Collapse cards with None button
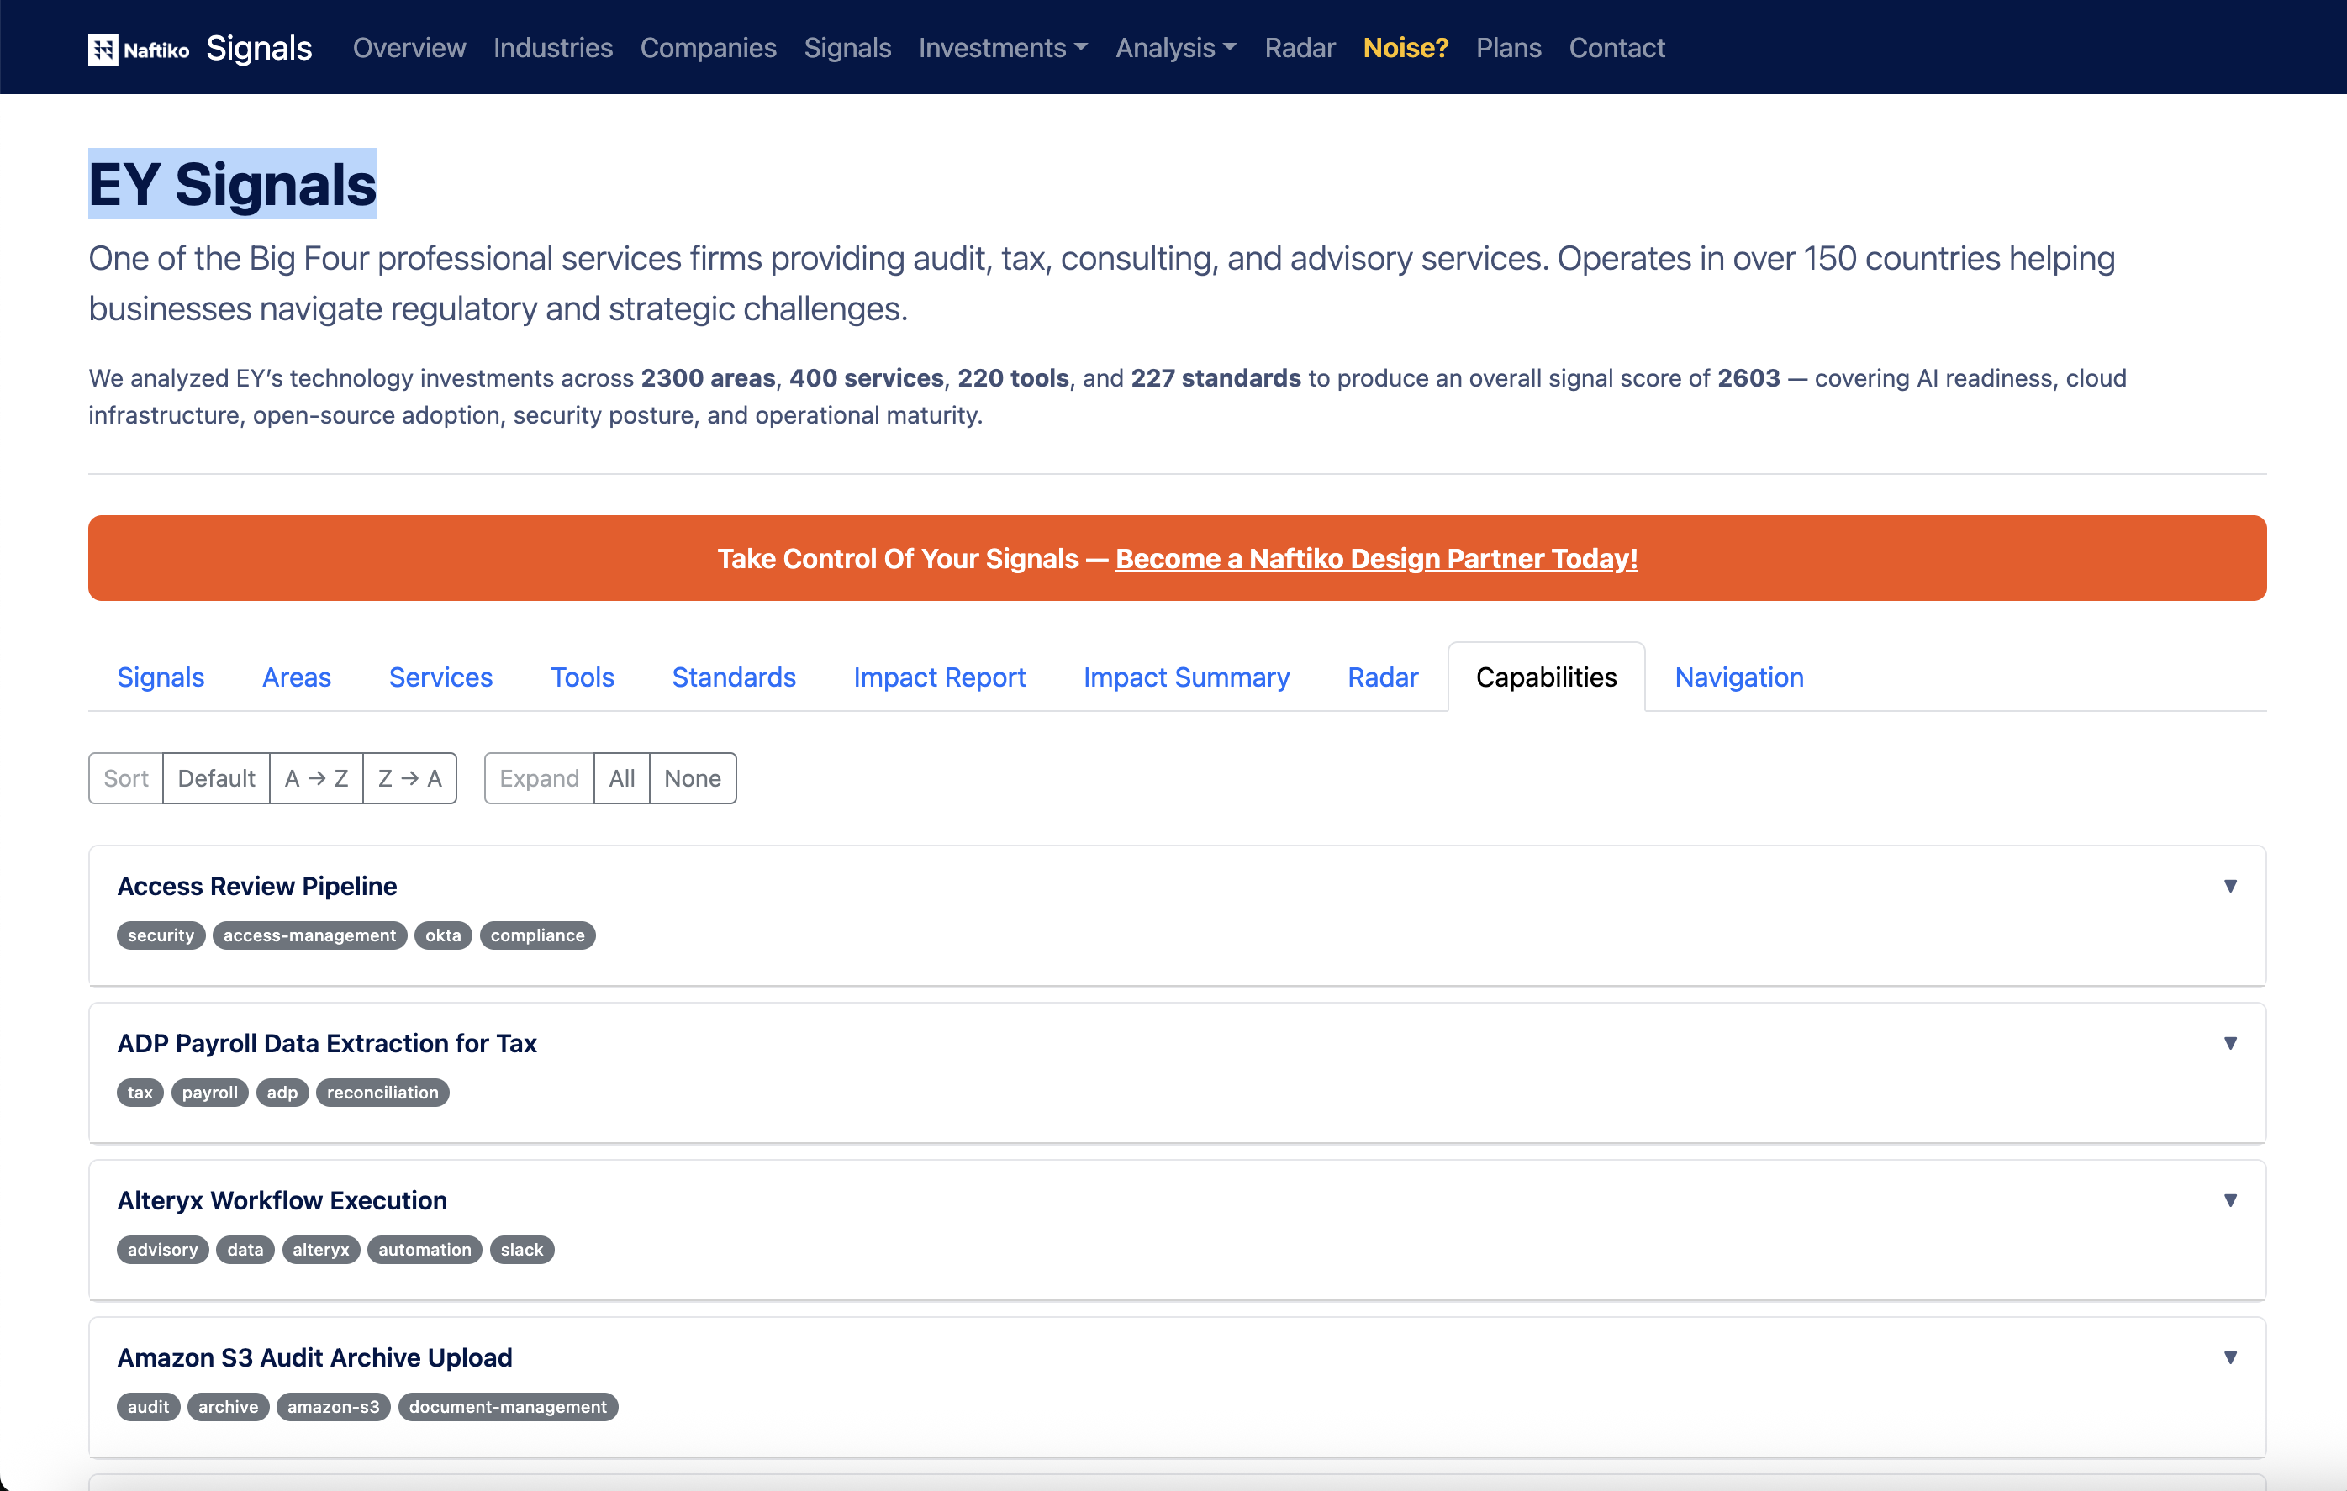Image resolution: width=2347 pixels, height=1491 pixels. pyautogui.click(x=692, y=777)
